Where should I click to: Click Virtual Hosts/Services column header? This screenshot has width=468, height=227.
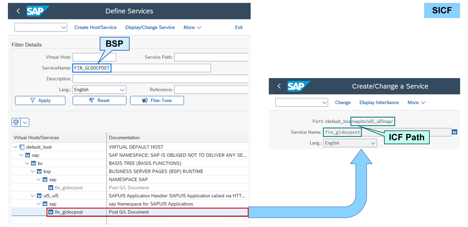coord(36,137)
